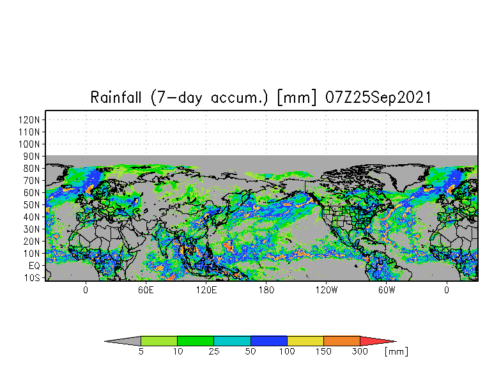Click the 180 longitude axis label
The width and height of the screenshot is (501, 391).
point(266,290)
